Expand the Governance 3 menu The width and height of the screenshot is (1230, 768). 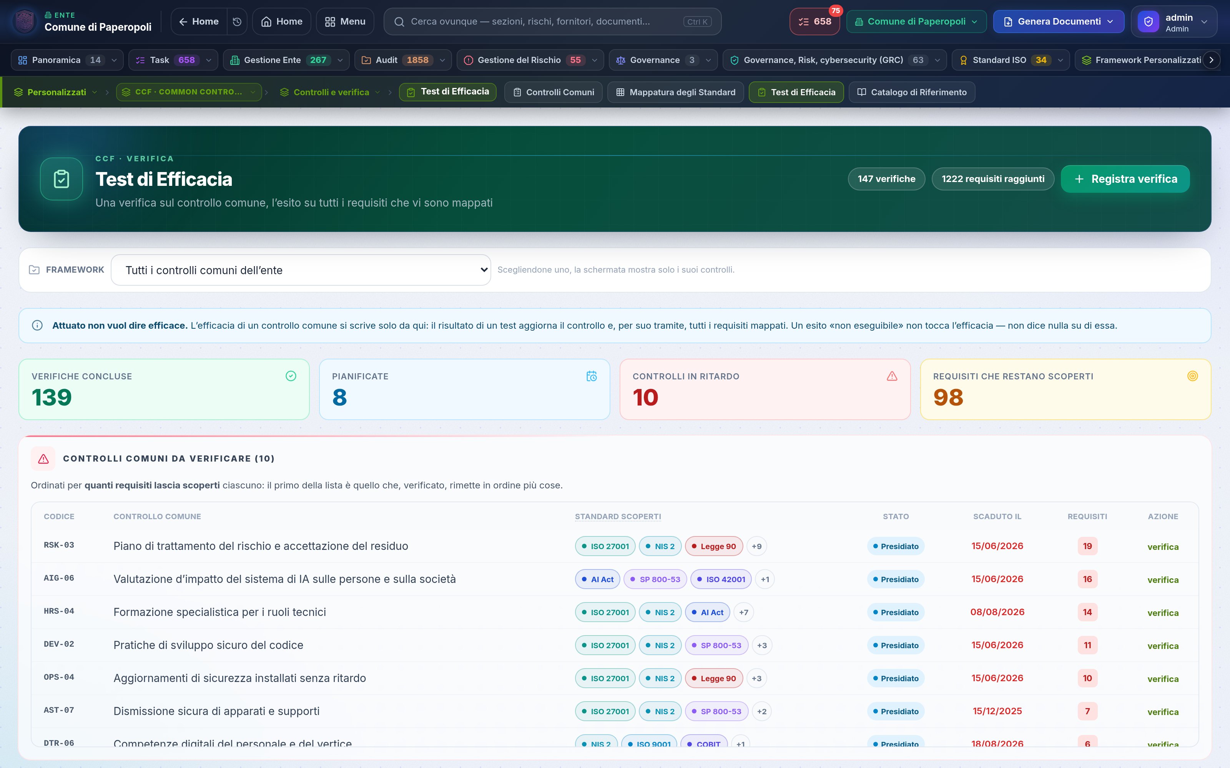click(663, 60)
